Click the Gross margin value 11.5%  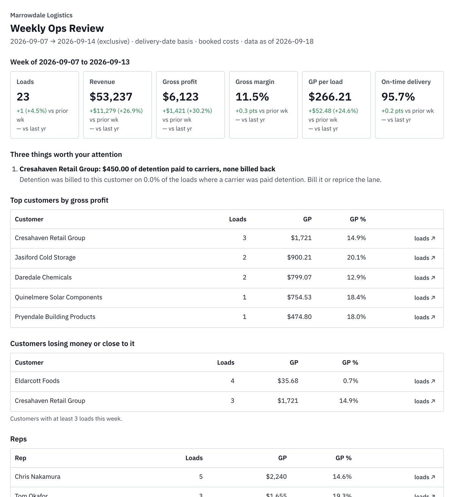point(252,97)
